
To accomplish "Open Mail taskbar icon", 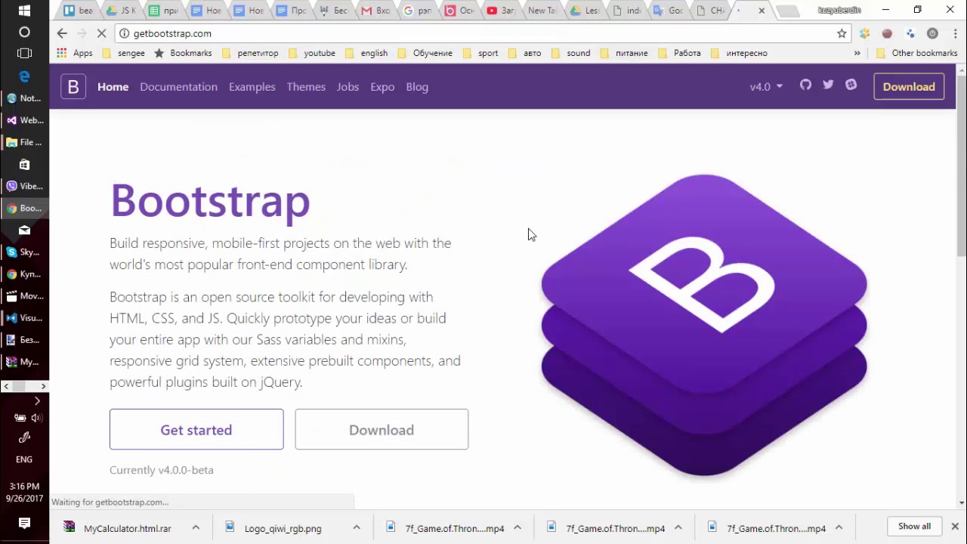I will coord(24,230).
